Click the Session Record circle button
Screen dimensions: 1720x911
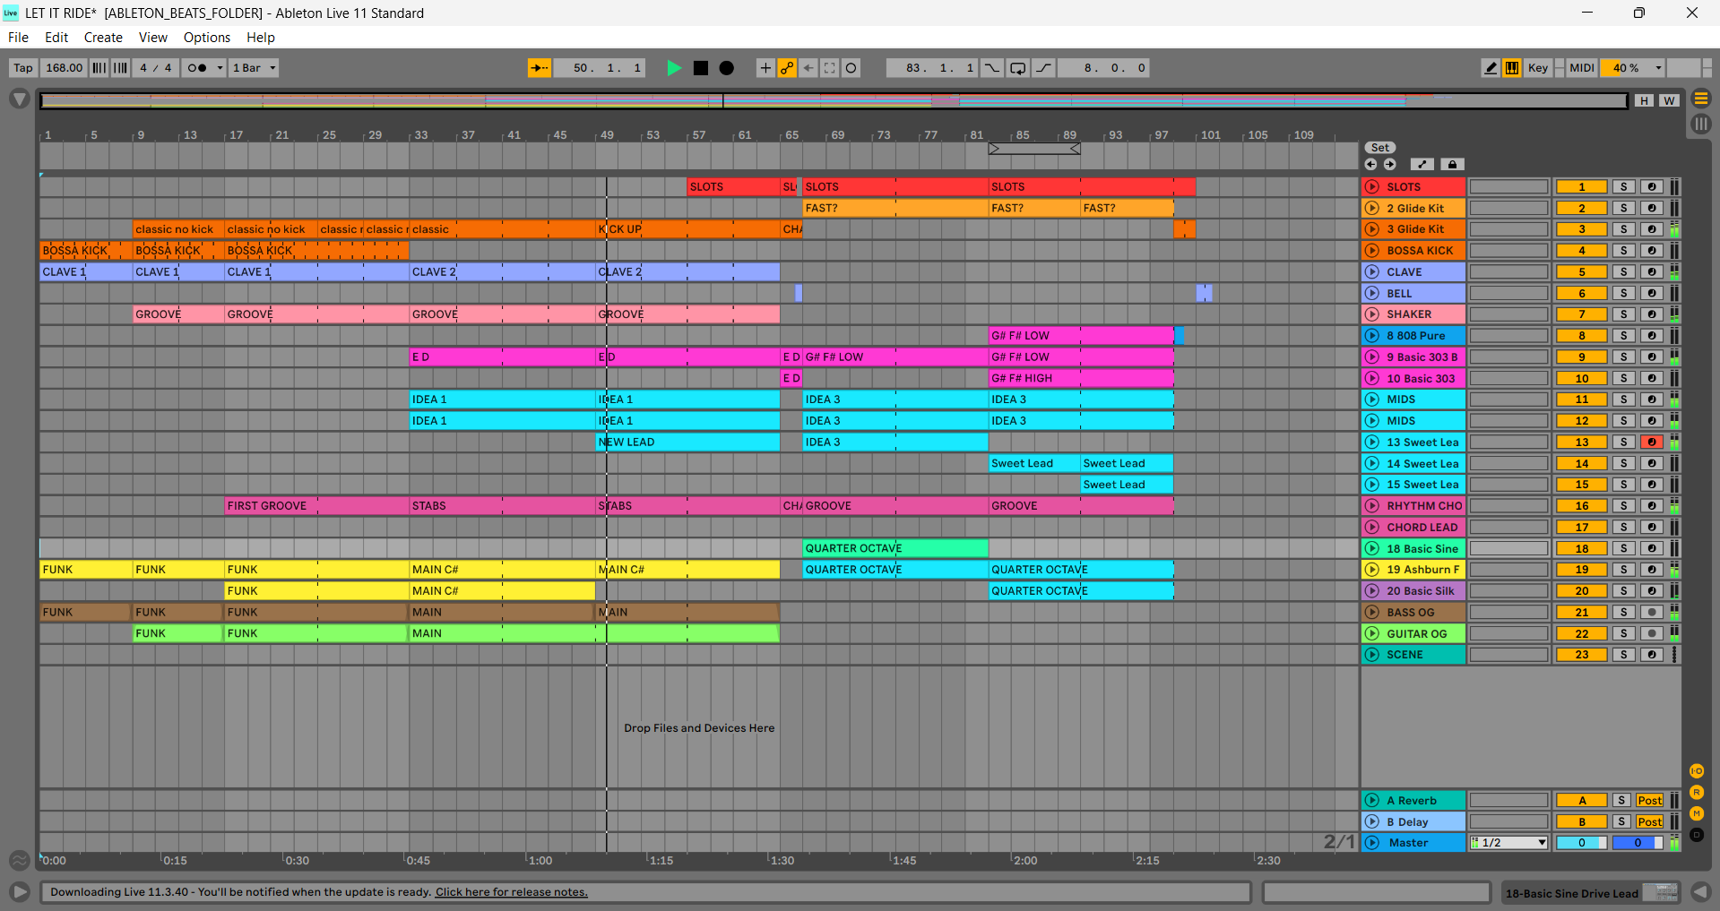[851, 68]
